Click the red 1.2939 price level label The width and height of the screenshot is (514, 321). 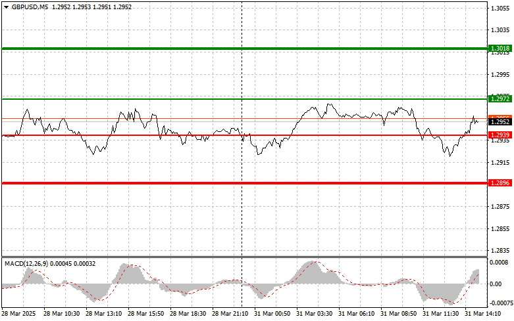pyautogui.click(x=500, y=135)
